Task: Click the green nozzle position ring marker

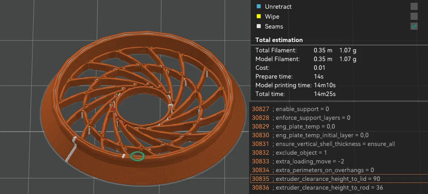Action: (137, 156)
